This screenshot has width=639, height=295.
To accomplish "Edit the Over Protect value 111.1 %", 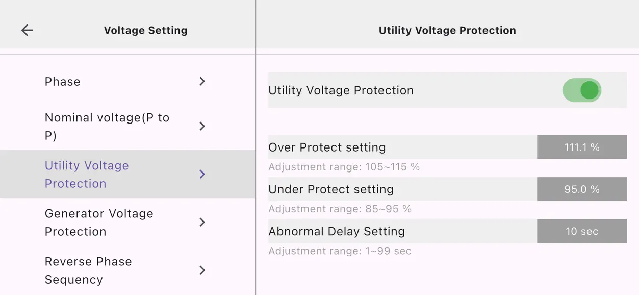I will (x=581, y=147).
